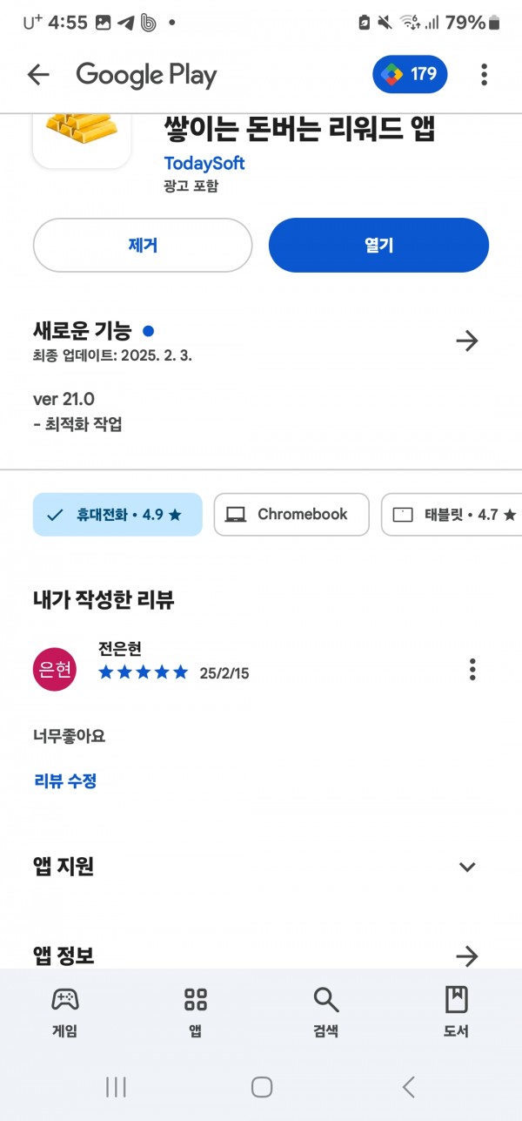Open 앱 정보 arrow

tap(467, 956)
